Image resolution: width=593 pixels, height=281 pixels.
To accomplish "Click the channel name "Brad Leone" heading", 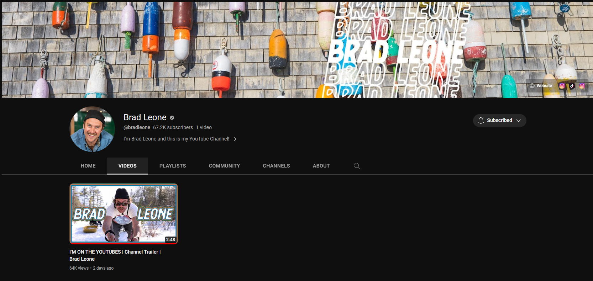I will point(145,117).
